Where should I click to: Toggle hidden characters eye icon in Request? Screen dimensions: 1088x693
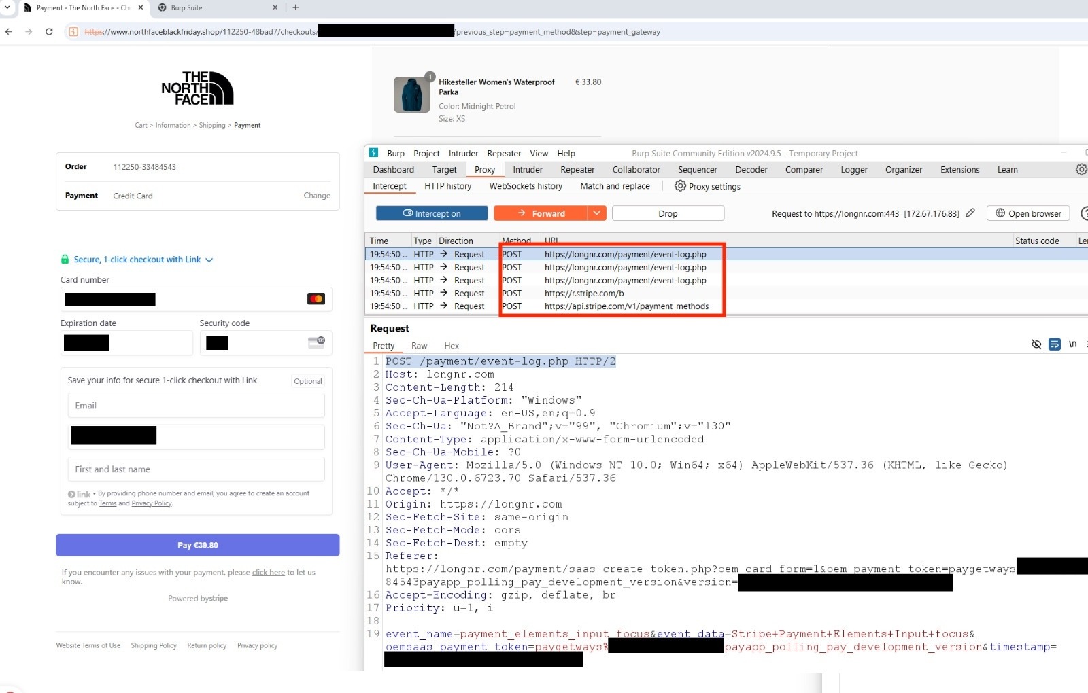[1036, 344]
